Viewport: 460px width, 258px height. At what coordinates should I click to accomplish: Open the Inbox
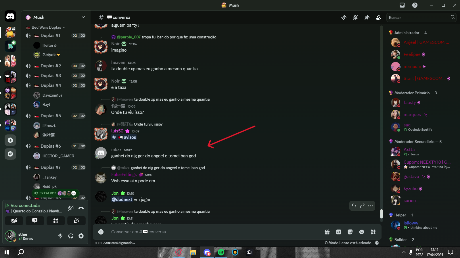[x=402, y=5]
